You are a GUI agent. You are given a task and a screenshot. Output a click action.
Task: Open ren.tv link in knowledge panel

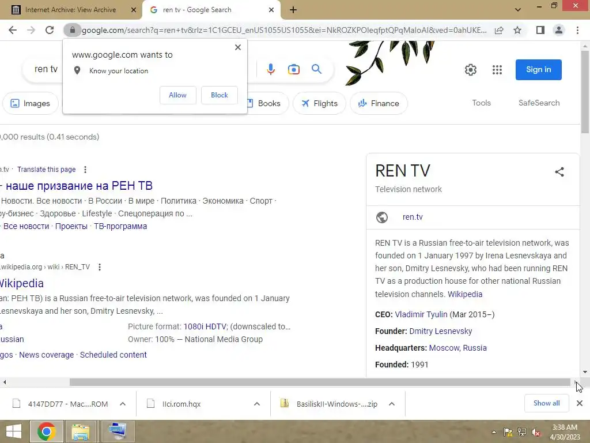pos(413,217)
